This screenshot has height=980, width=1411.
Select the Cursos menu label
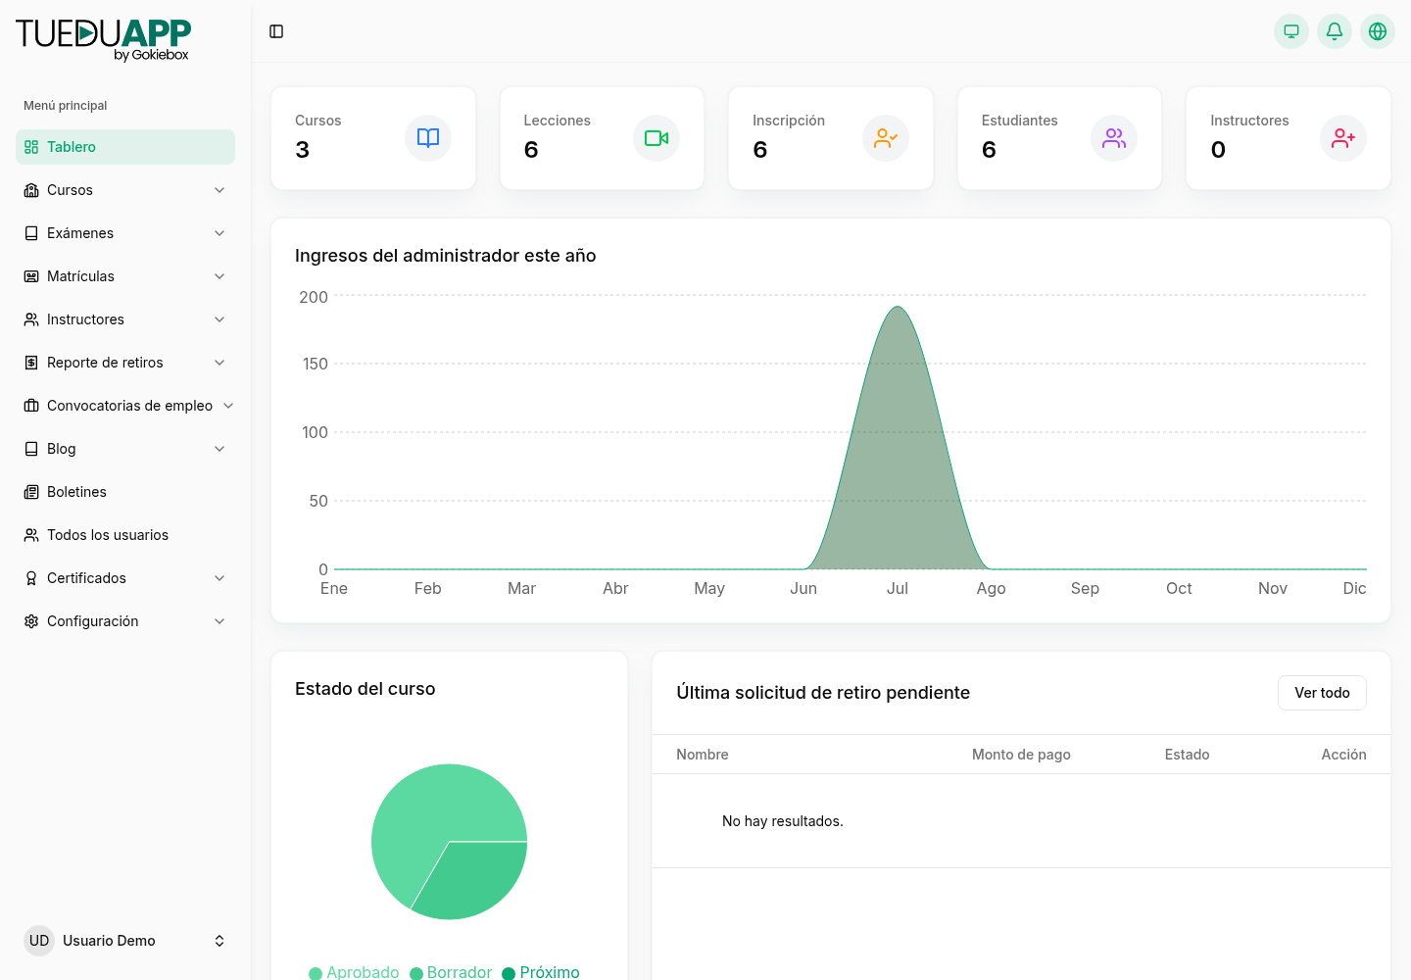tap(70, 190)
